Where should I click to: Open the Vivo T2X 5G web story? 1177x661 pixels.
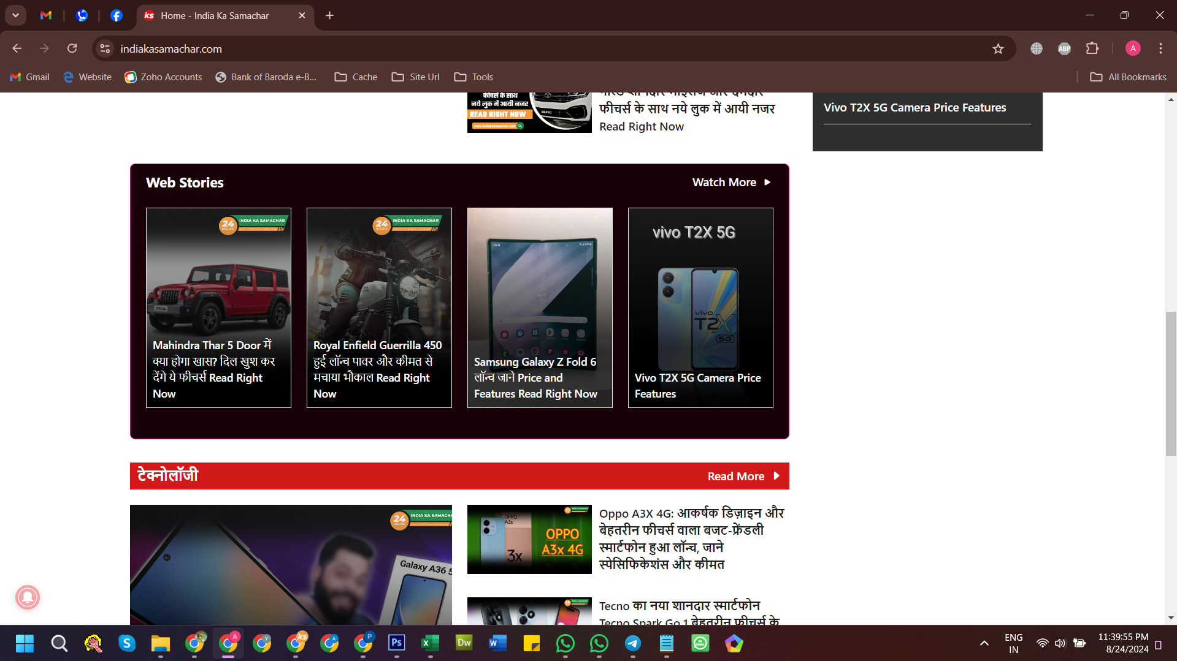point(700,308)
